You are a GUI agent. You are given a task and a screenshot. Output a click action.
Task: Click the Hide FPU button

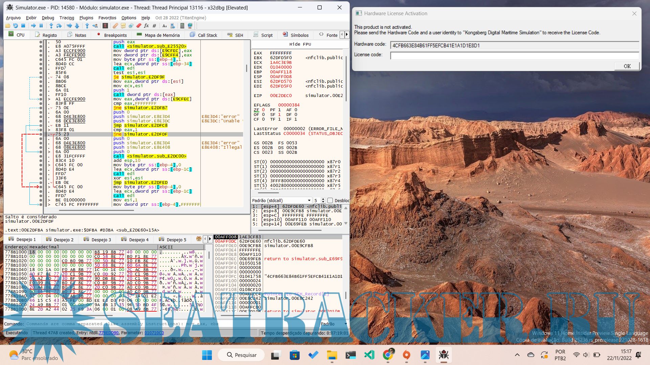pyautogui.click(x=300, y=44)
